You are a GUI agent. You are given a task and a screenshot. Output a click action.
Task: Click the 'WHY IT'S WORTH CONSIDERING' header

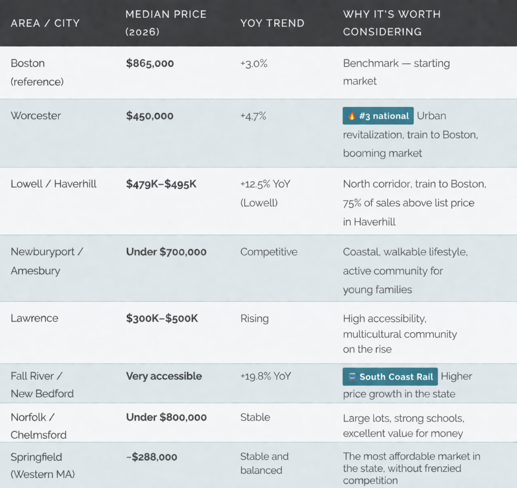(x=392, y=23)
